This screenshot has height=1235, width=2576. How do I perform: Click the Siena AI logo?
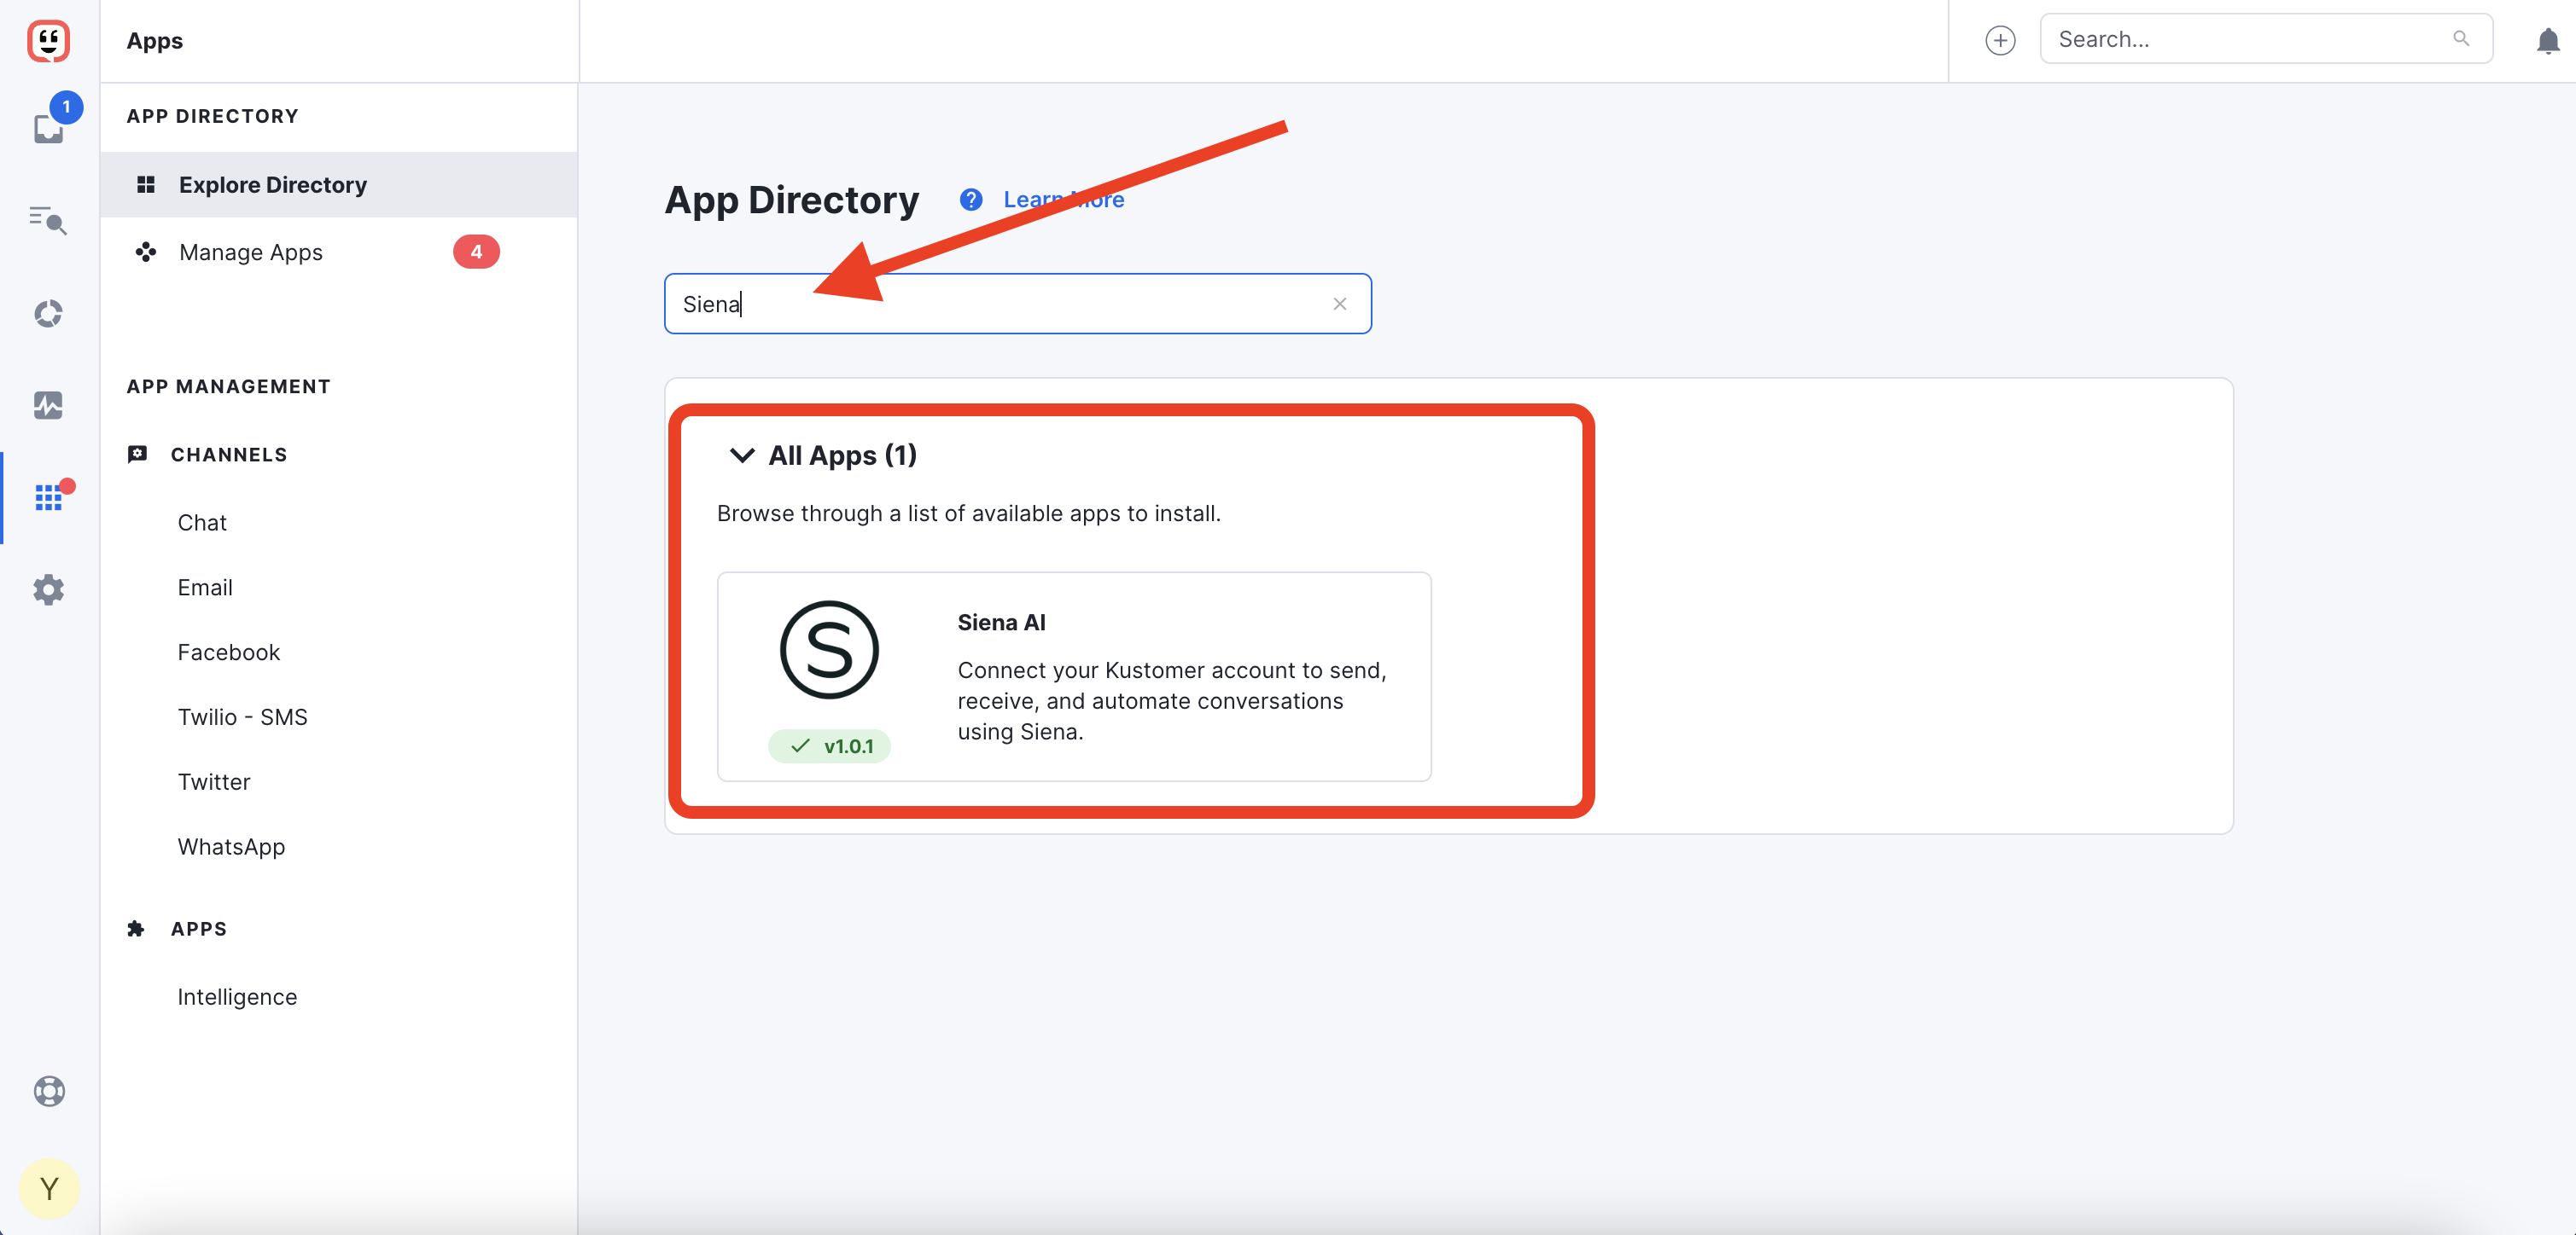[x=829, y=651]
